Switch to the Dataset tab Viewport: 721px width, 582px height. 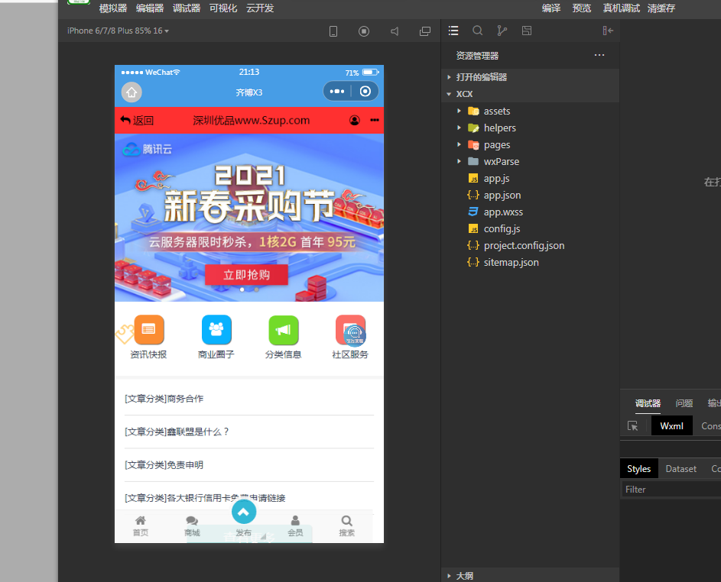click(x=681, y=468)
